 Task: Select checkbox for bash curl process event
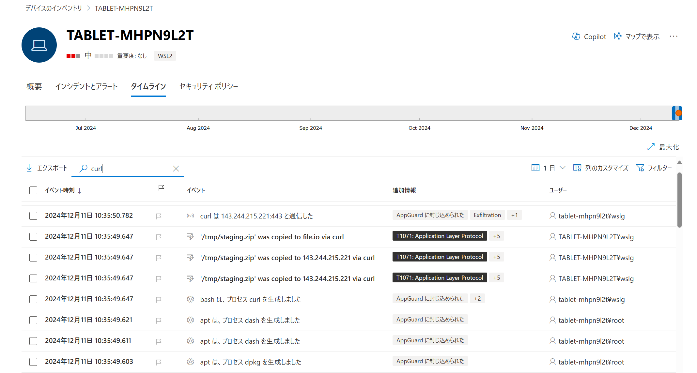33,299
